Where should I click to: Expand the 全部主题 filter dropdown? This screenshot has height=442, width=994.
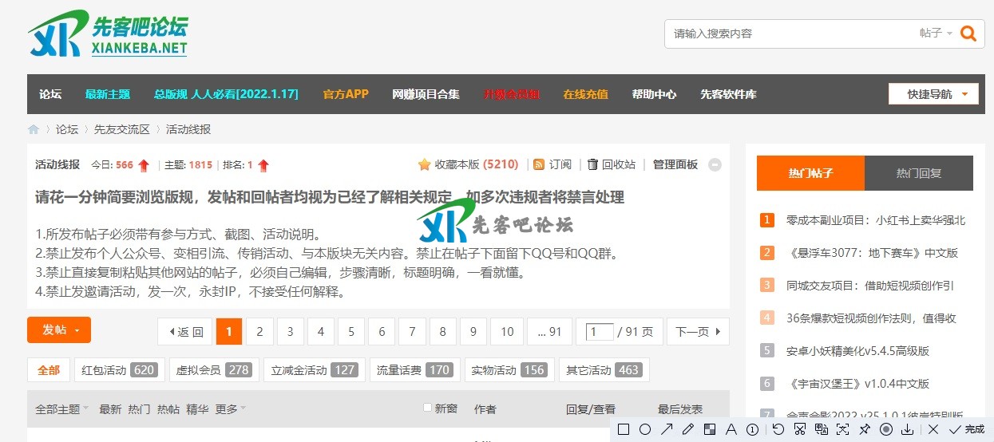tap(62, 409)
